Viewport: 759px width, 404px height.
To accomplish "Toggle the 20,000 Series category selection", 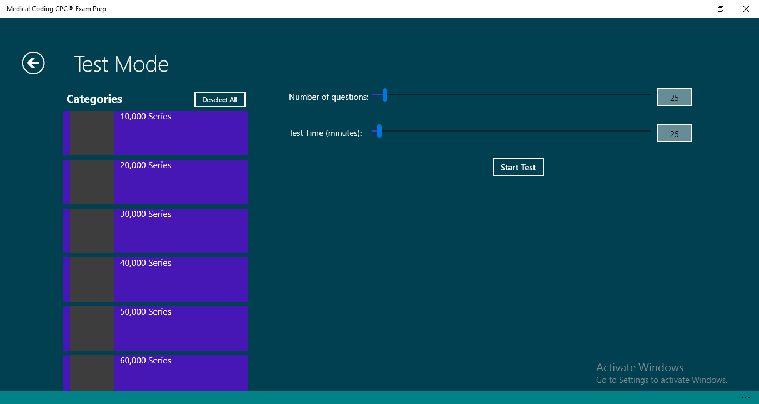I will [x=181, y=181].
